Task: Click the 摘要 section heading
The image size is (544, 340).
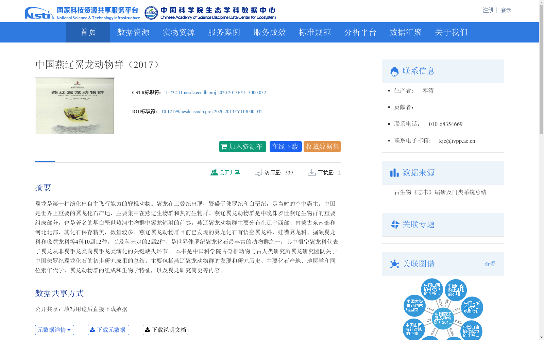Action: click(43, 188)
